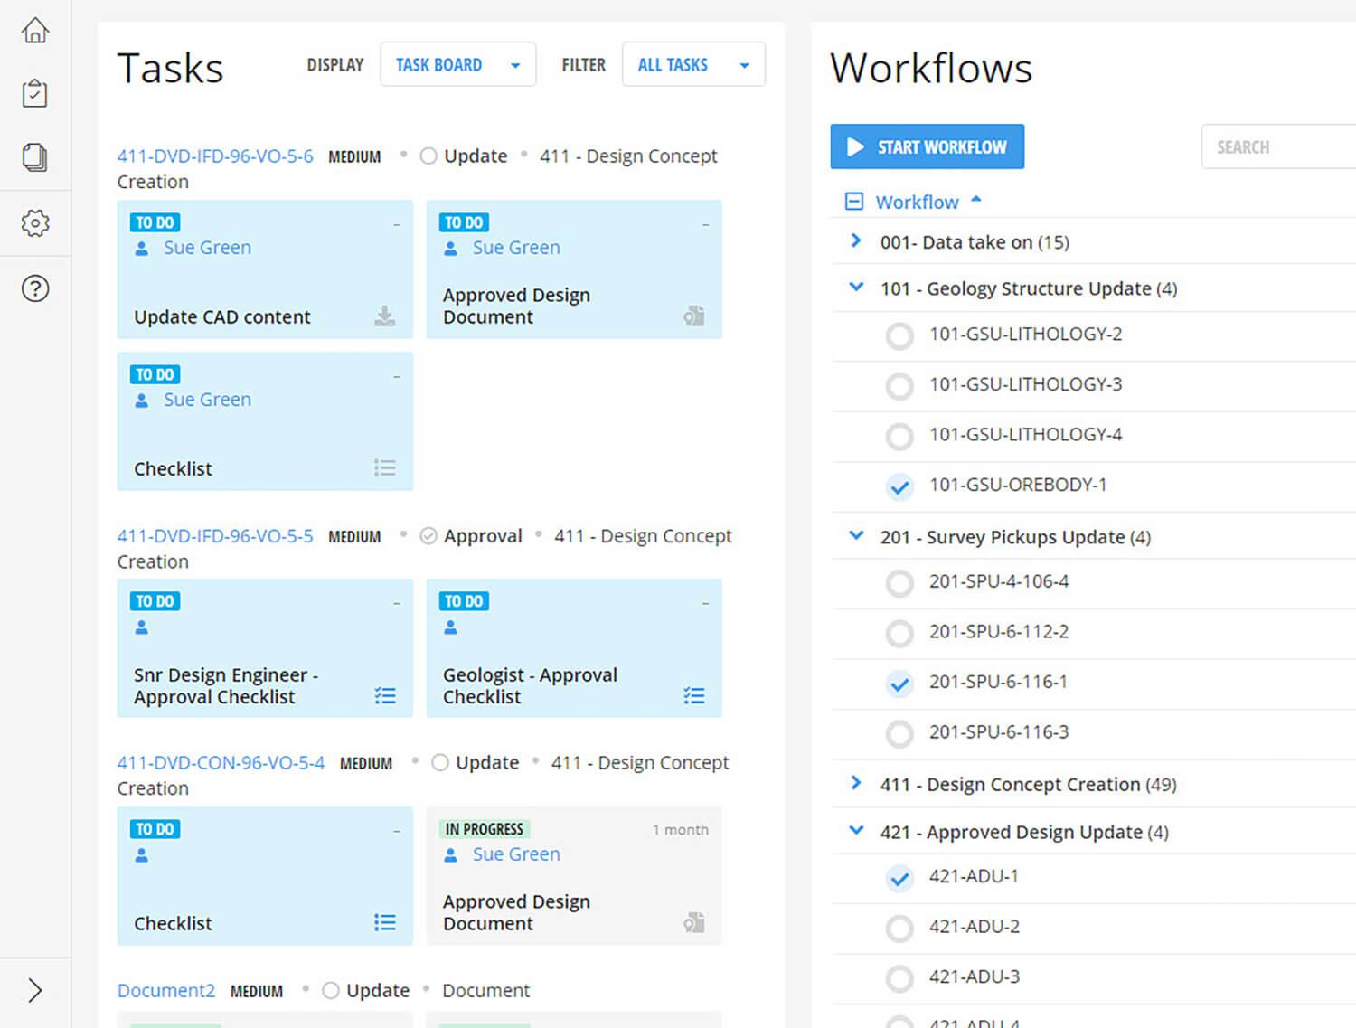This screenshot has height=1028, width=1356.
Task: Click download icon on Update CAD content card
Action: [385, 316]
